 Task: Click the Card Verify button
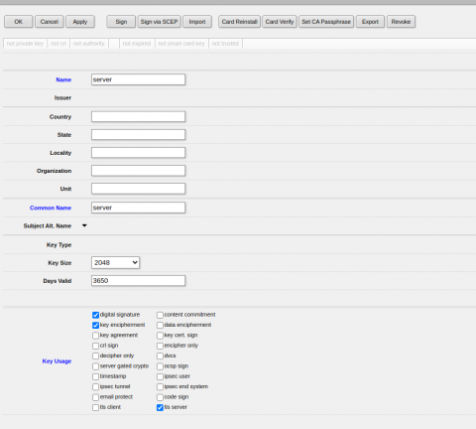pos(280,22)
